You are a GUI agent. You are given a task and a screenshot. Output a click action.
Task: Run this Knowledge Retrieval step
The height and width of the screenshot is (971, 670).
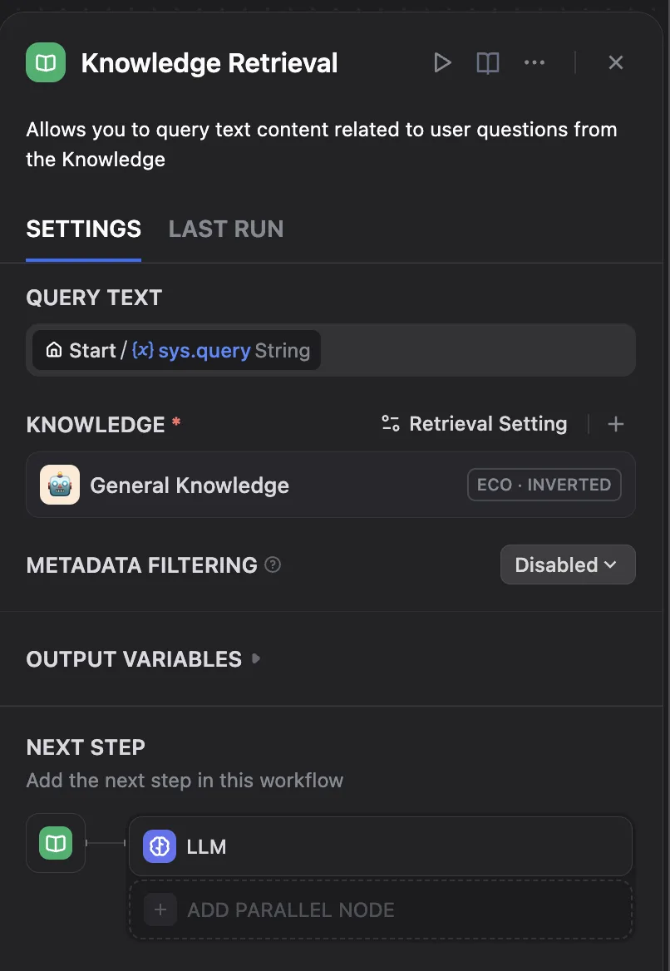(x=442, y=63)
